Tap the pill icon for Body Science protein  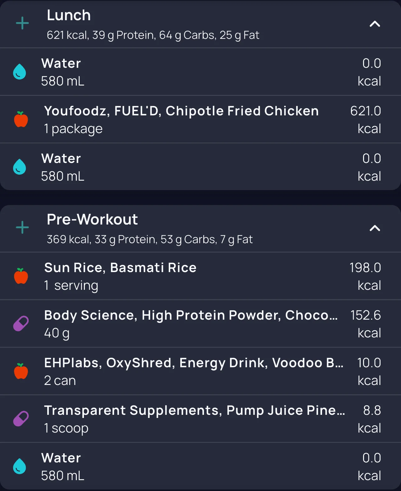coord(21,324)
